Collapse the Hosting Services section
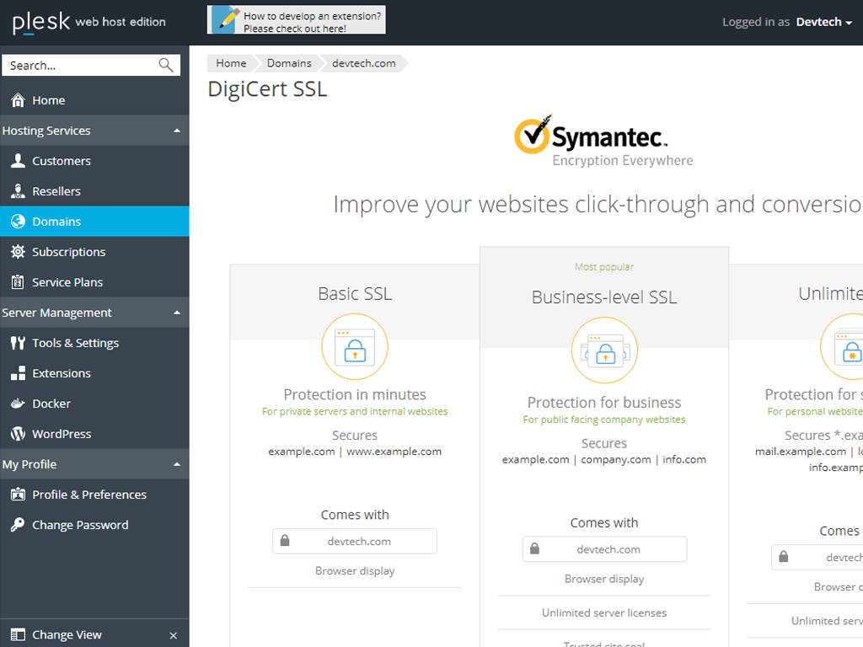This screenshot has width=863, height=647. (176, 131)
